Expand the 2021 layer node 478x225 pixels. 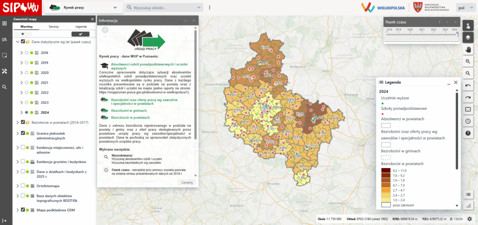[x=21, y=83]
